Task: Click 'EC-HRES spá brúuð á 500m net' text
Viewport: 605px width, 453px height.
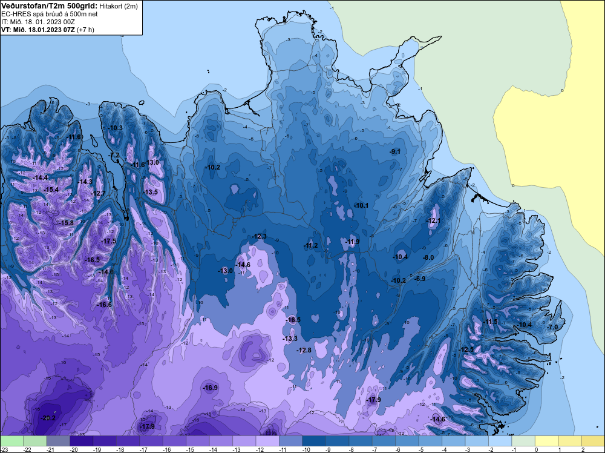Action: 50,14
